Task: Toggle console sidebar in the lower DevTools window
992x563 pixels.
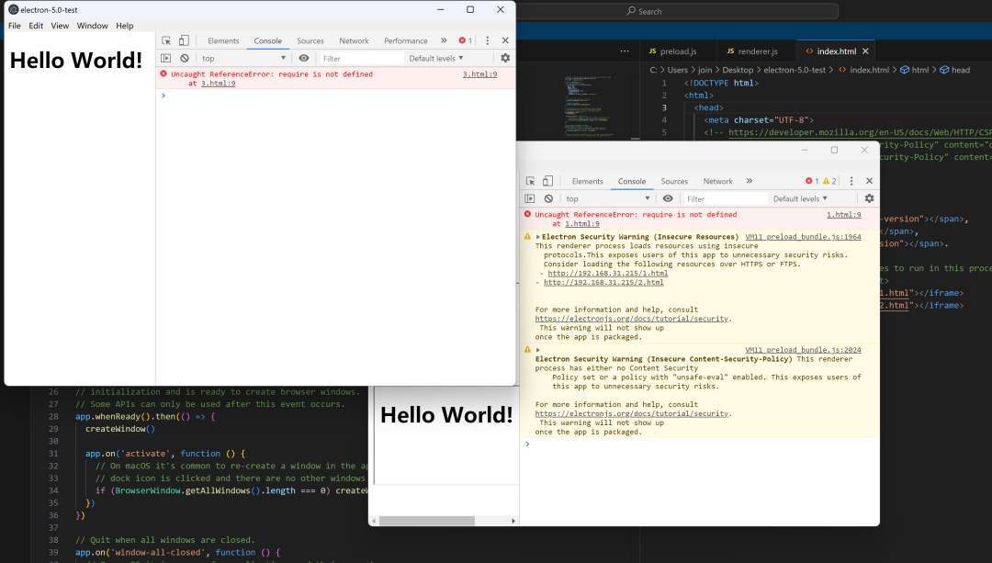Action: [530, 198]
